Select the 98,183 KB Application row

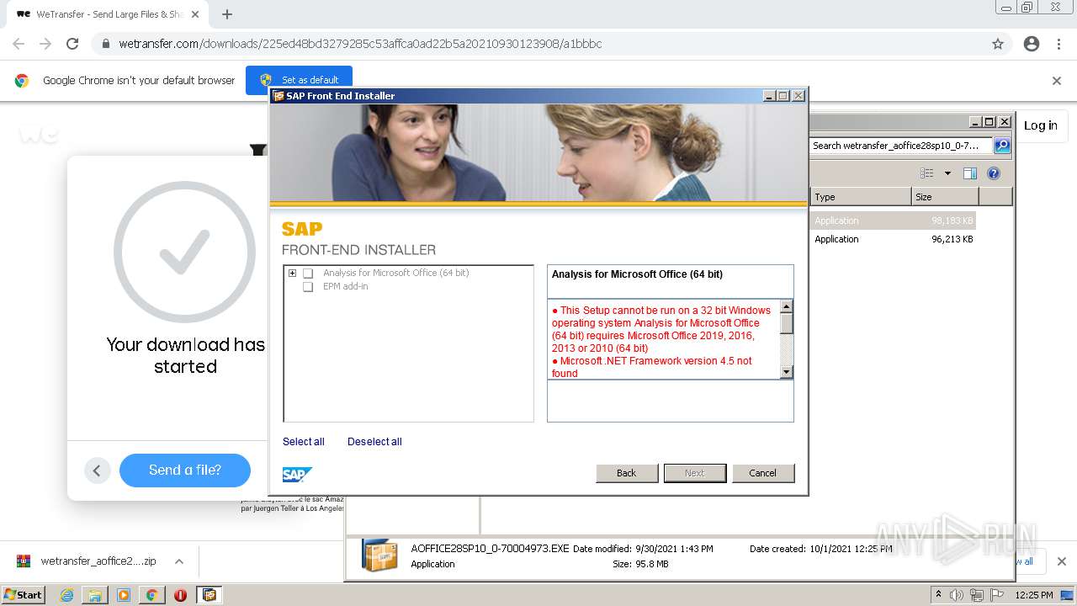point(893,221)
